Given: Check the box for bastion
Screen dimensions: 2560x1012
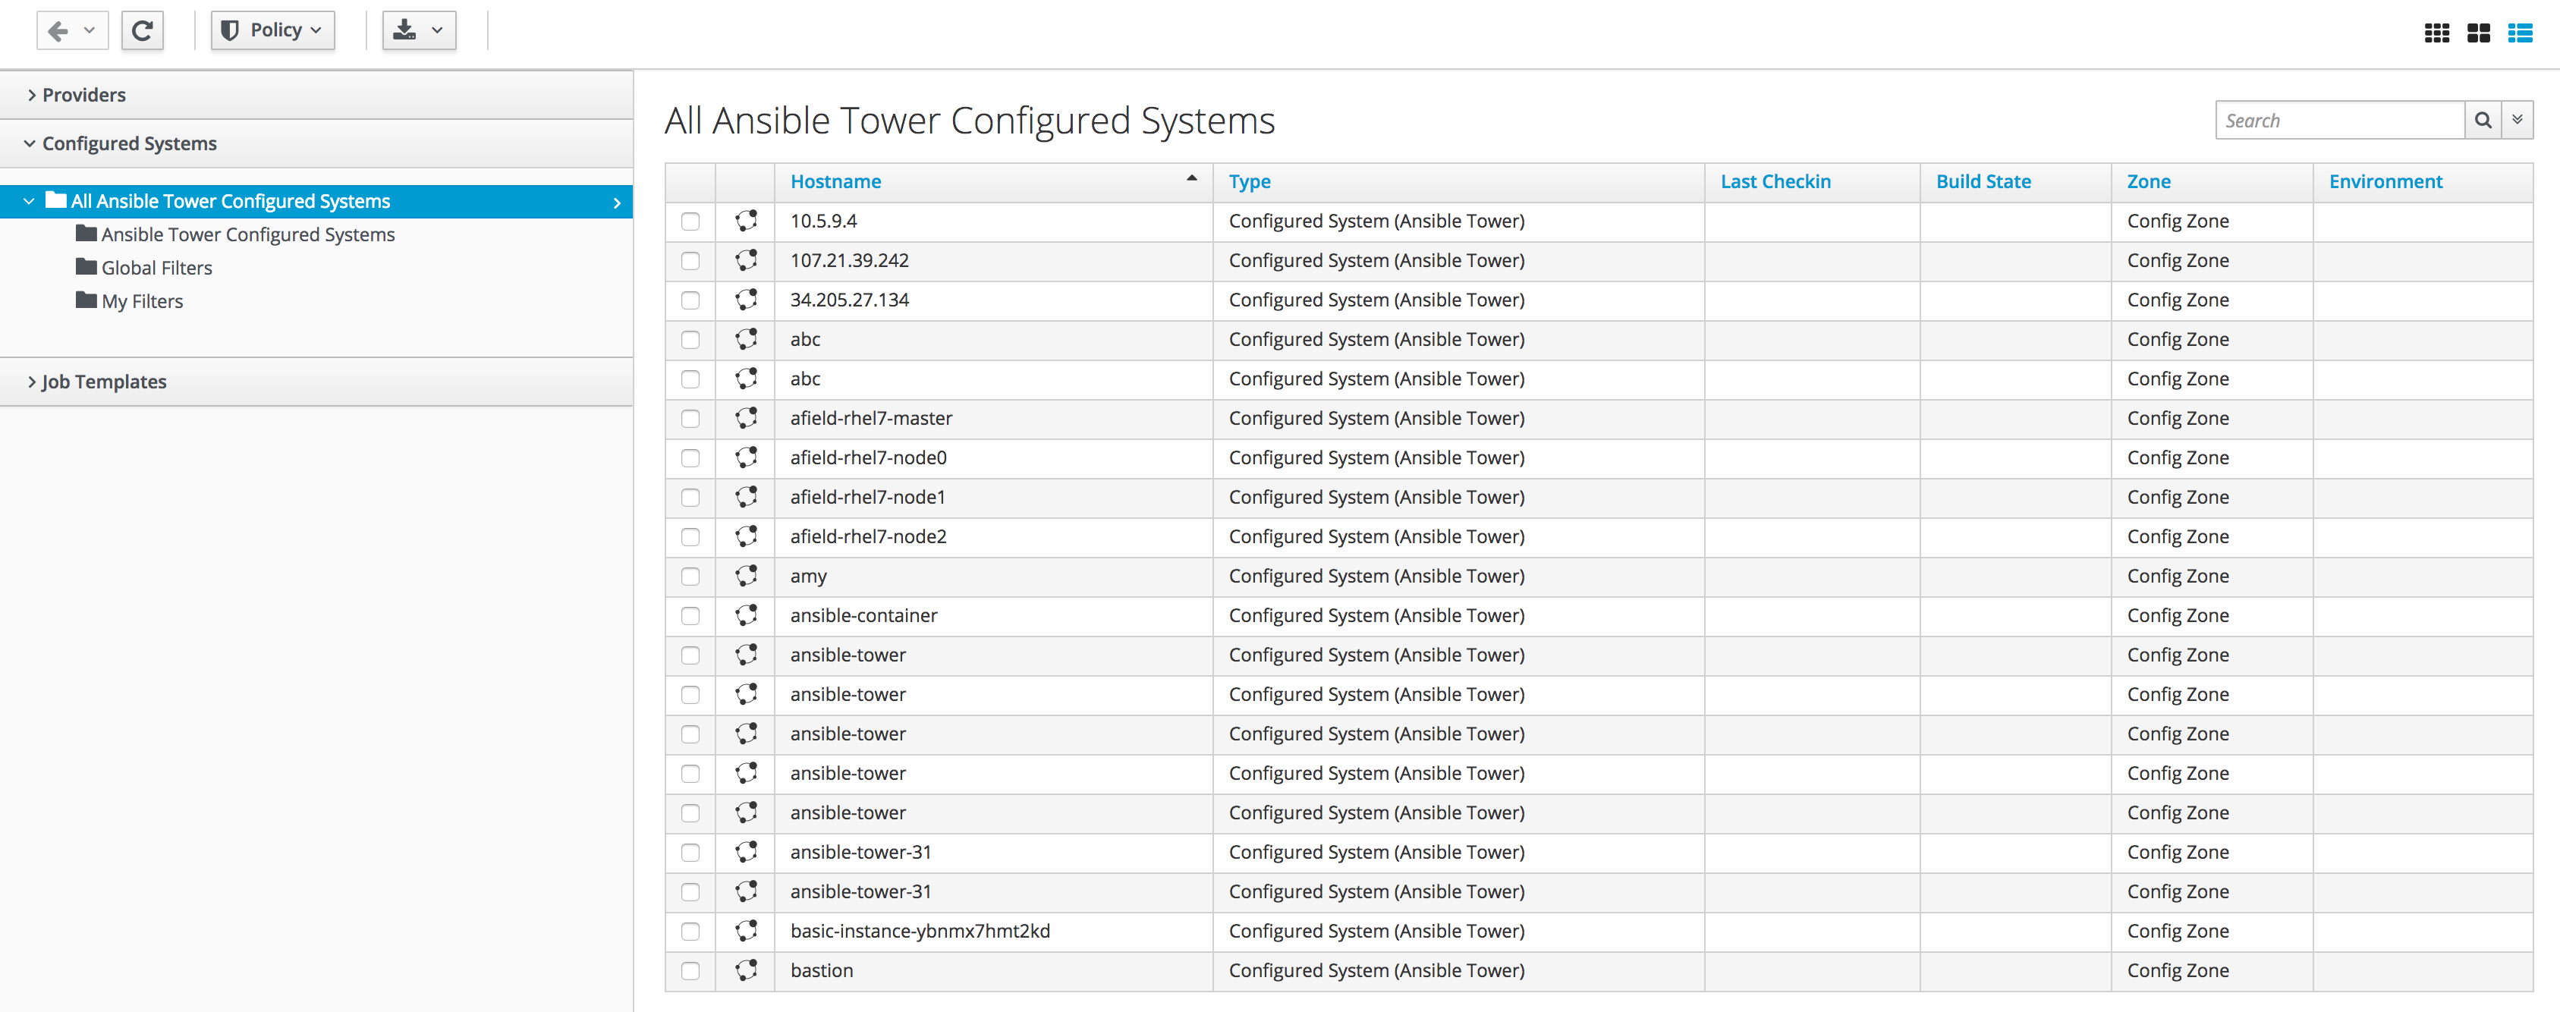Looking at the screenshot, I should pos(690,971).
